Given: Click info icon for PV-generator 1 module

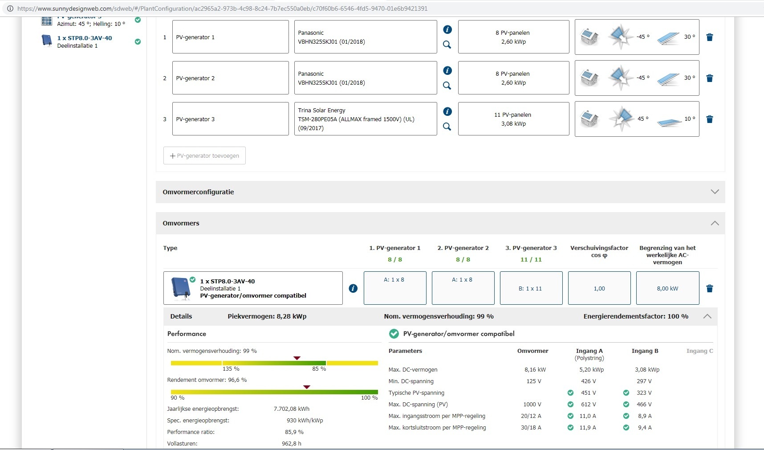Looking at the screenshot, I should coord(447,29).
